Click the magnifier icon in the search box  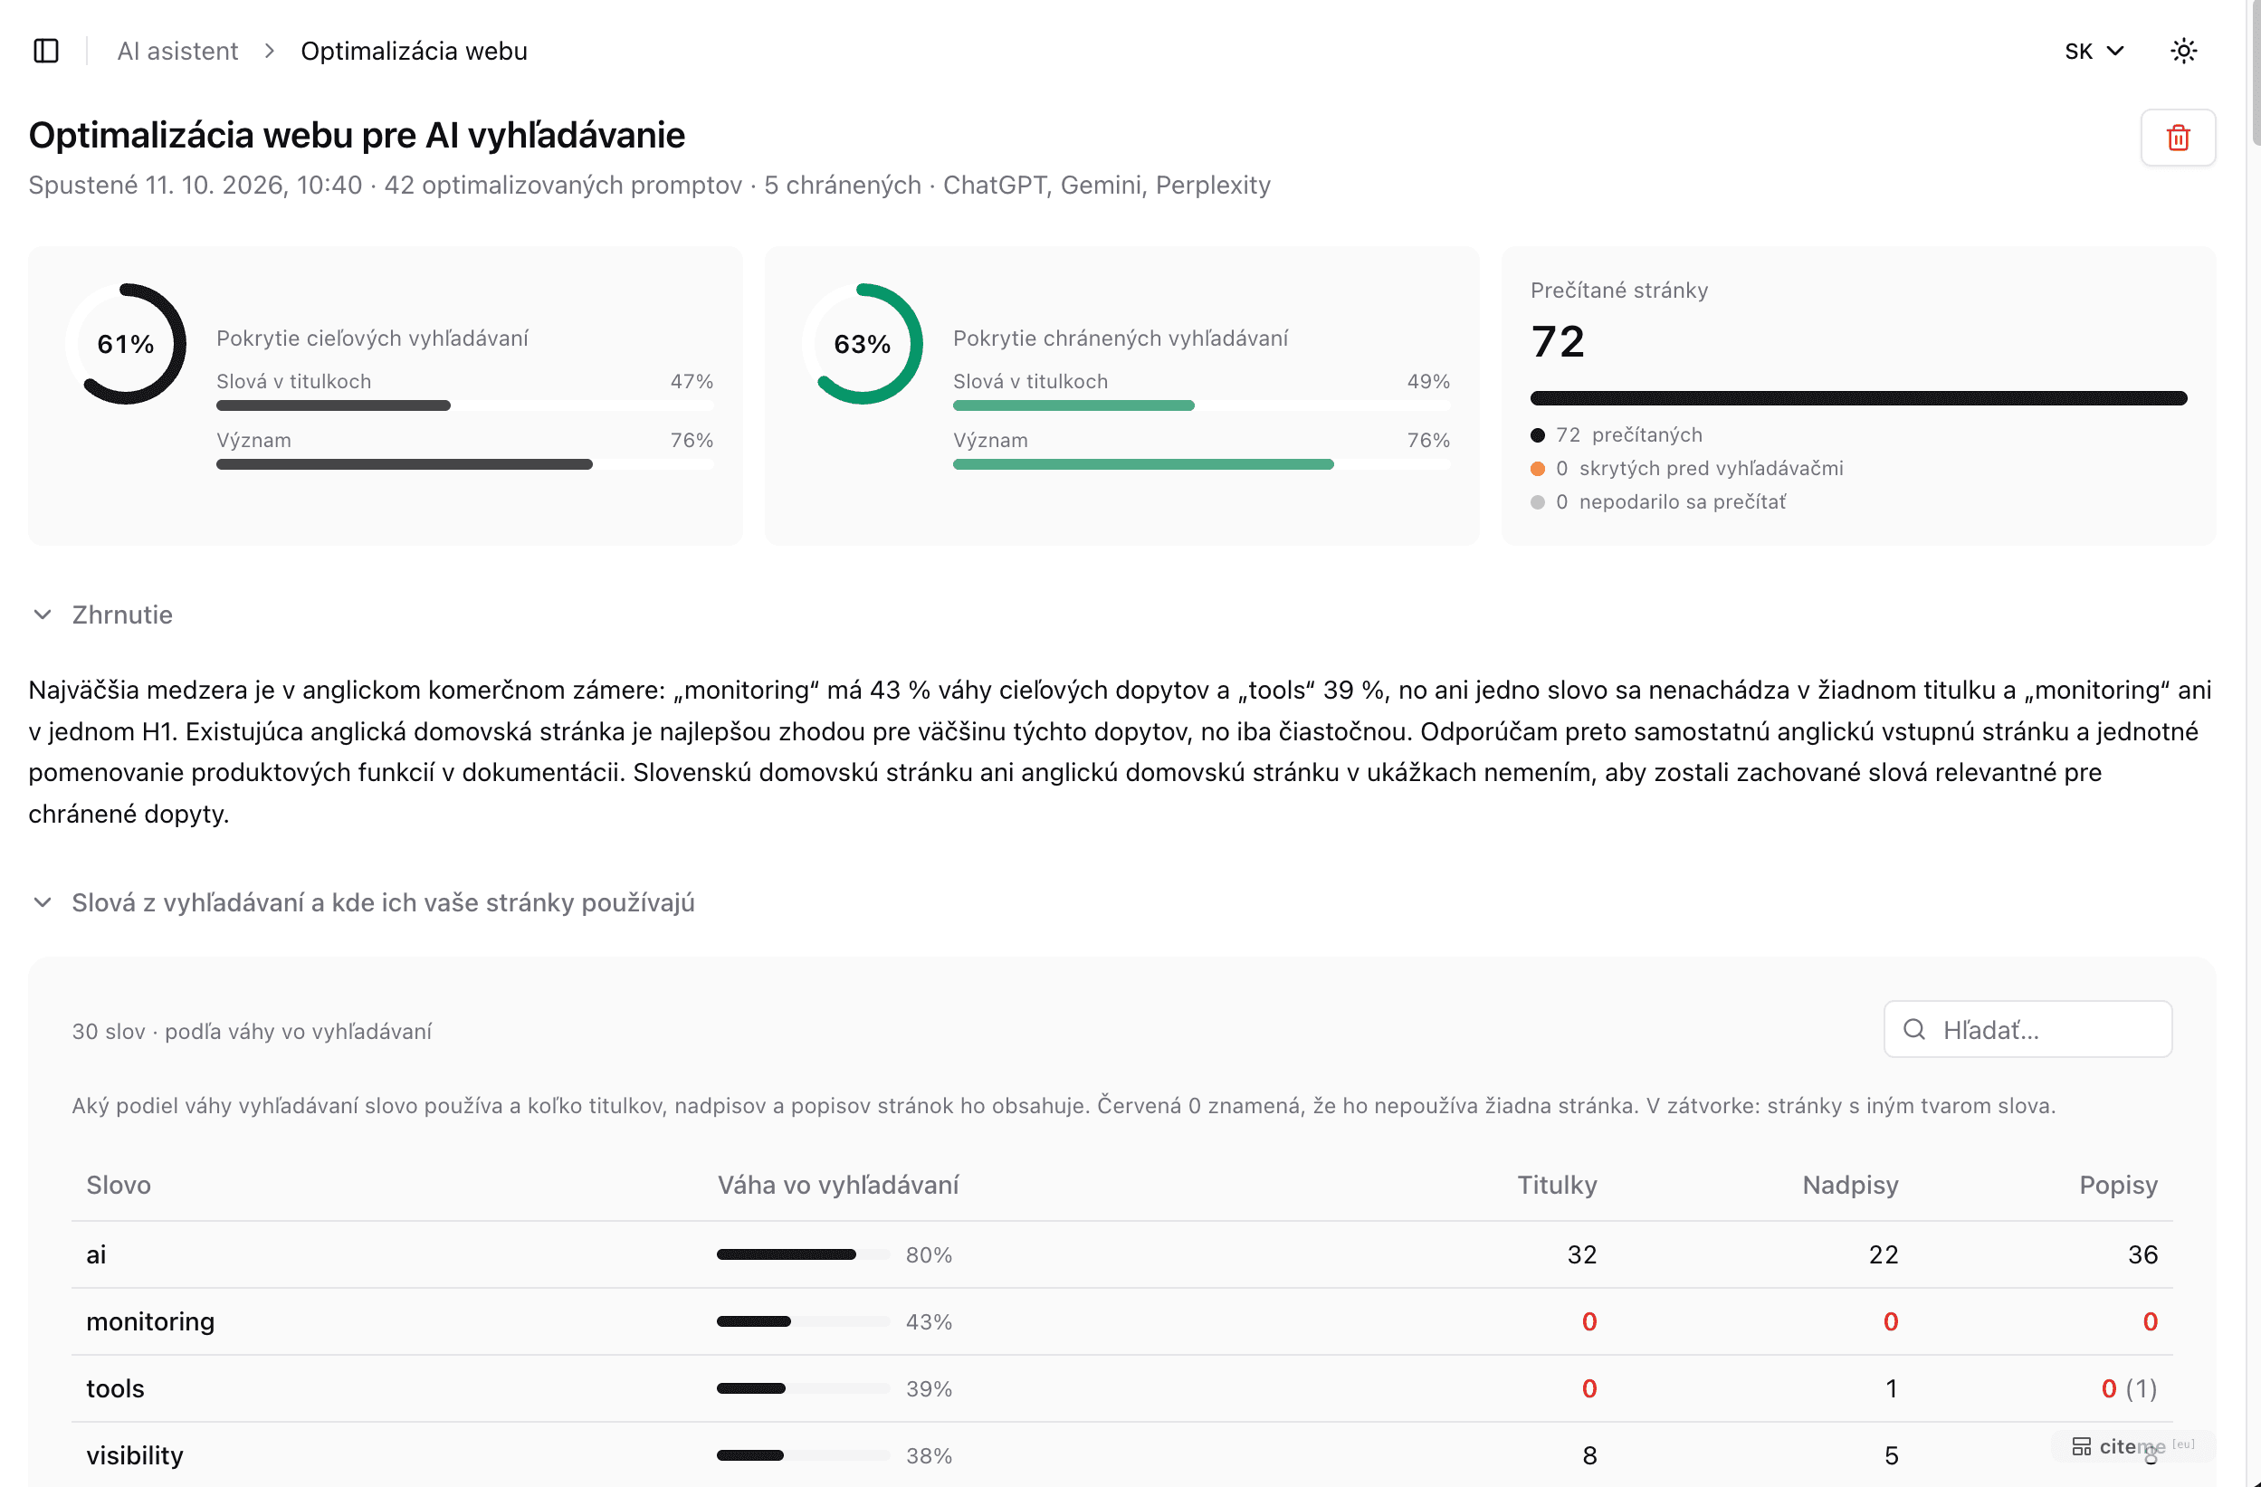point(1914,1029)
